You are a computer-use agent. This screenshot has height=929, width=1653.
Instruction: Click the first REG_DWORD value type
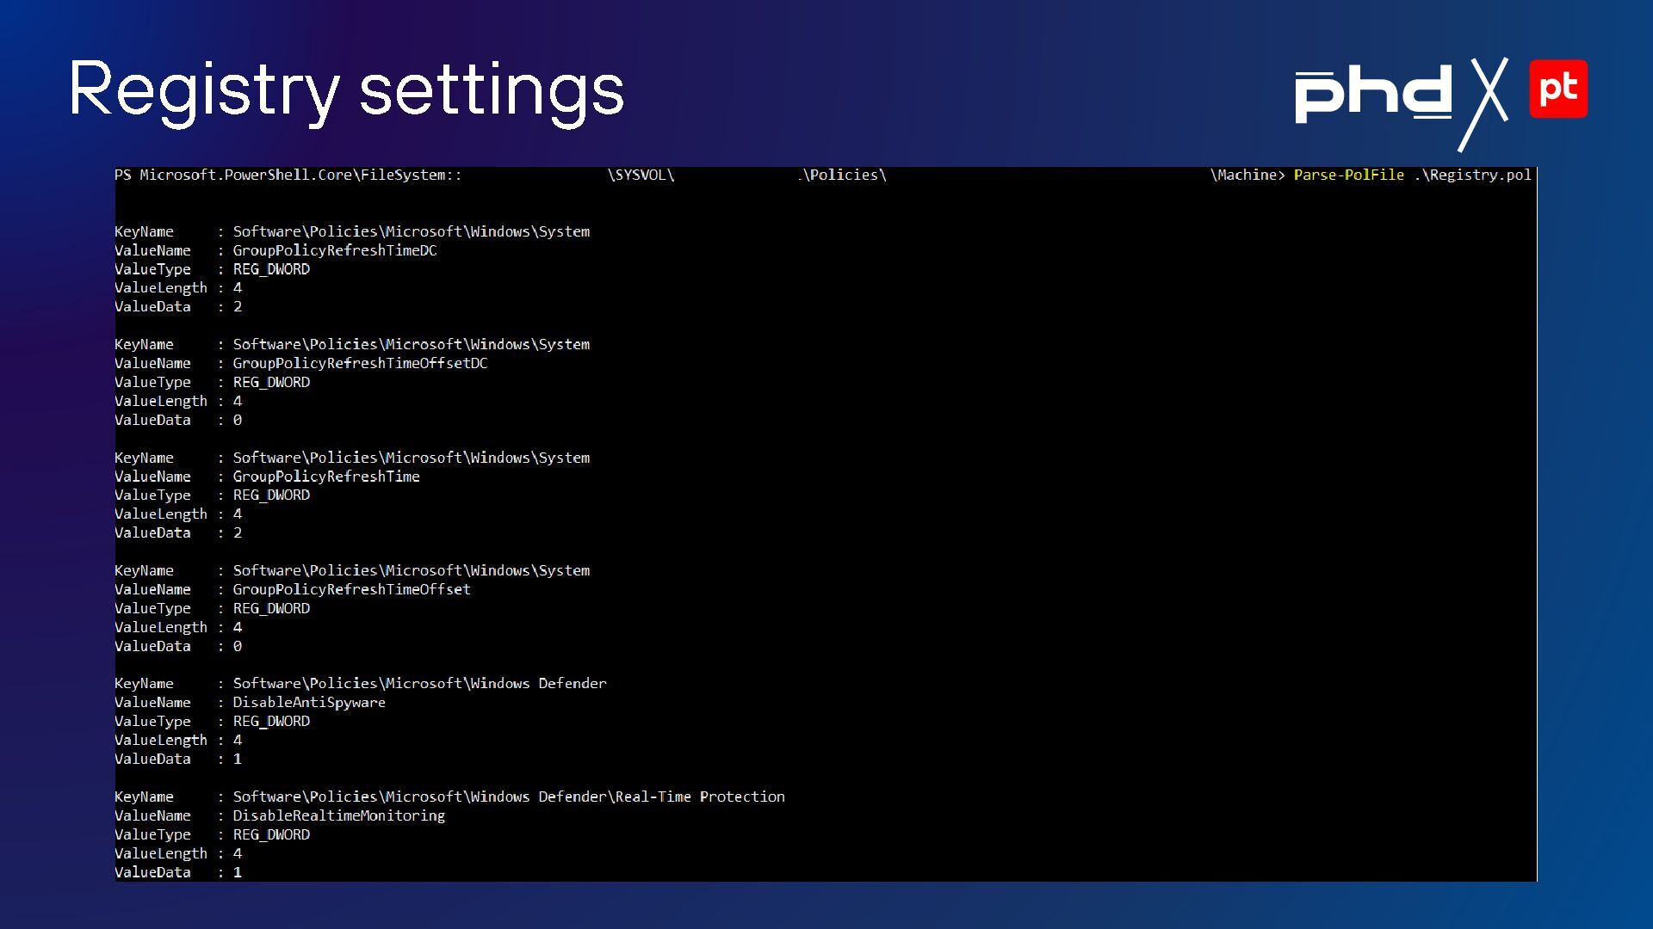271,269
